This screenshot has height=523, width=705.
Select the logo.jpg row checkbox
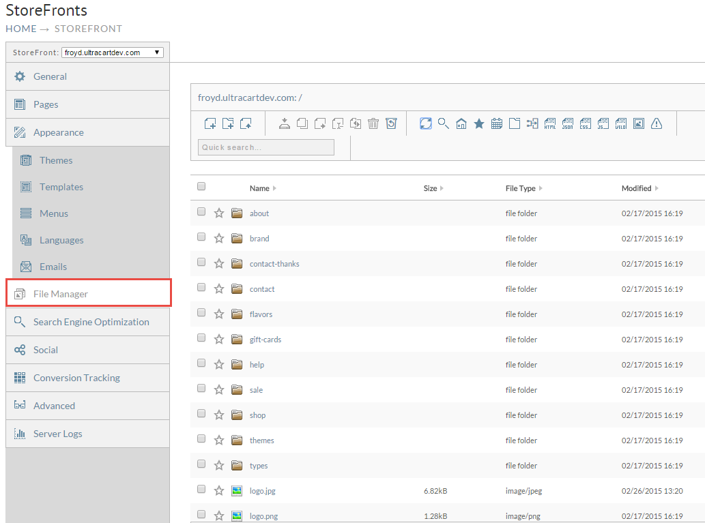tap(201, 489)
